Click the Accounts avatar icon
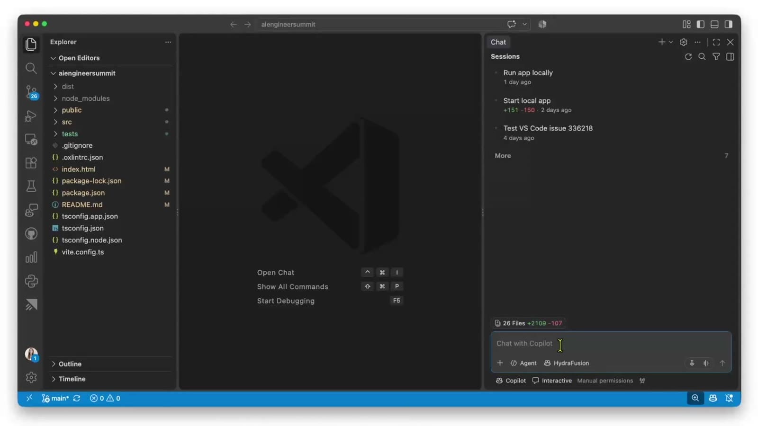The image size is (758, 426). [31, 354]
